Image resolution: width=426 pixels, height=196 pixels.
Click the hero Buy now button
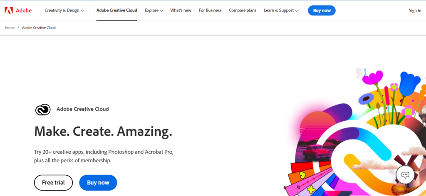(98, 183)
